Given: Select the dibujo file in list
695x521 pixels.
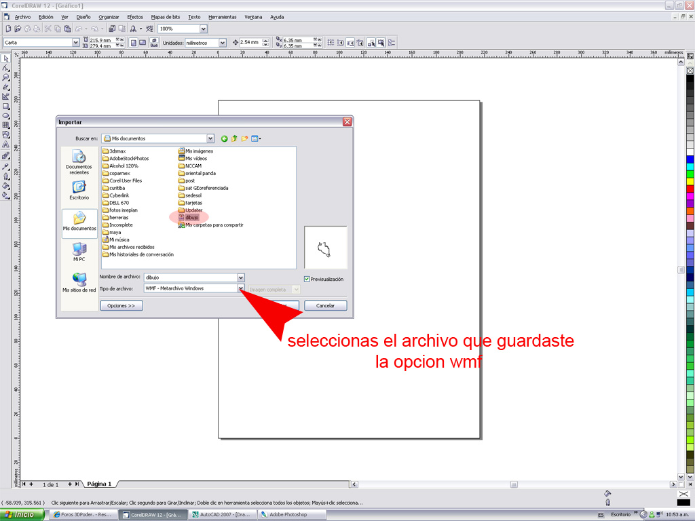Looking at the screenshot, I should click(x=189, y=218).
